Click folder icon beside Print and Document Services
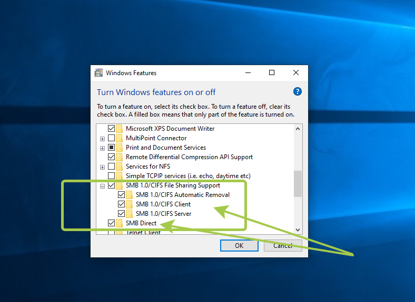This screenshot has width=415, height=302. pyautogui.click(x=120, y=148)
